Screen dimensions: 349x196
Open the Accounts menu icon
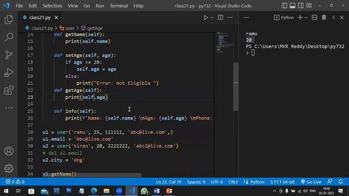[x=9, y=151]
